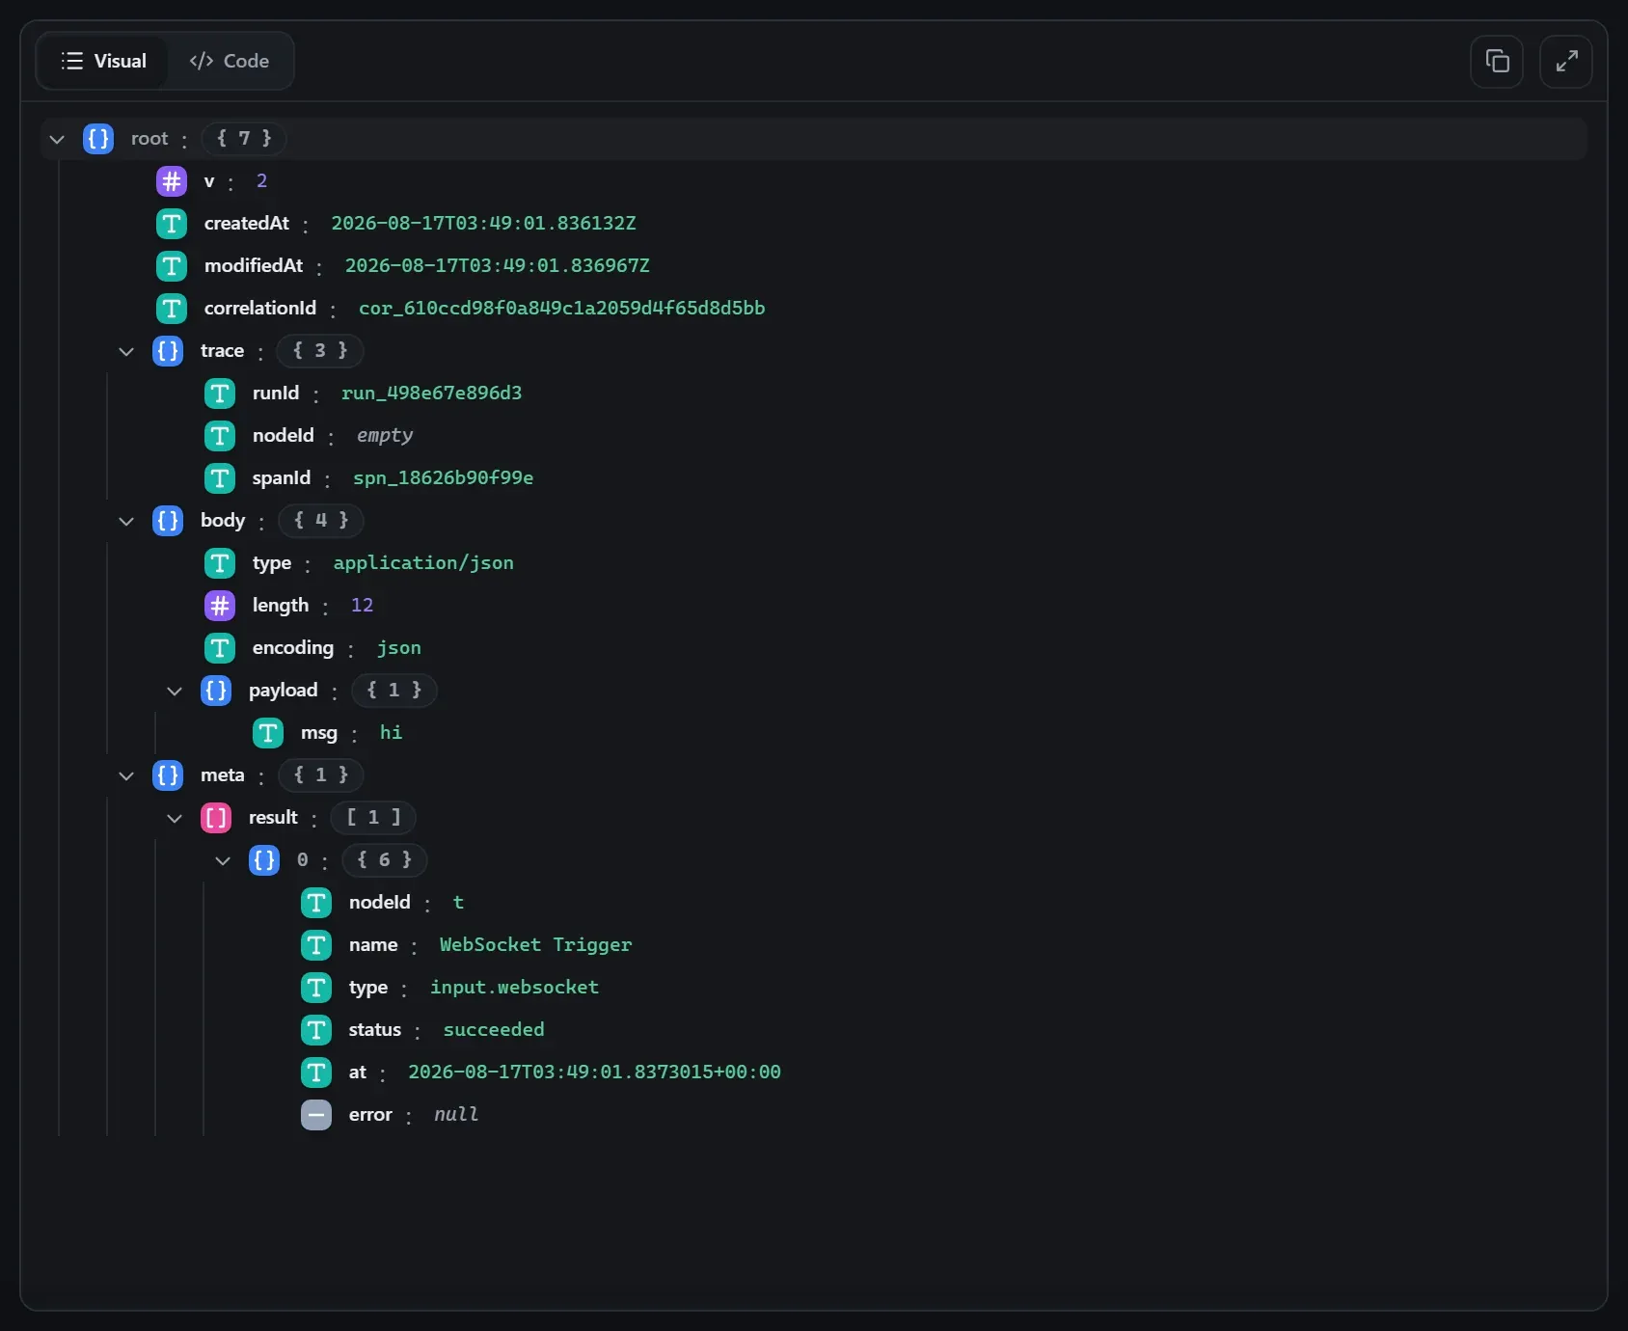Click the object icon beside payload
The height and width of the screenshot is (1331, 1628).
pos(216,691)
